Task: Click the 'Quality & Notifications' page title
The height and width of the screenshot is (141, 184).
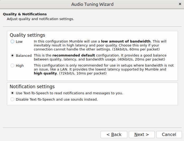Action: pyautogui.click(x=25, y=14)
